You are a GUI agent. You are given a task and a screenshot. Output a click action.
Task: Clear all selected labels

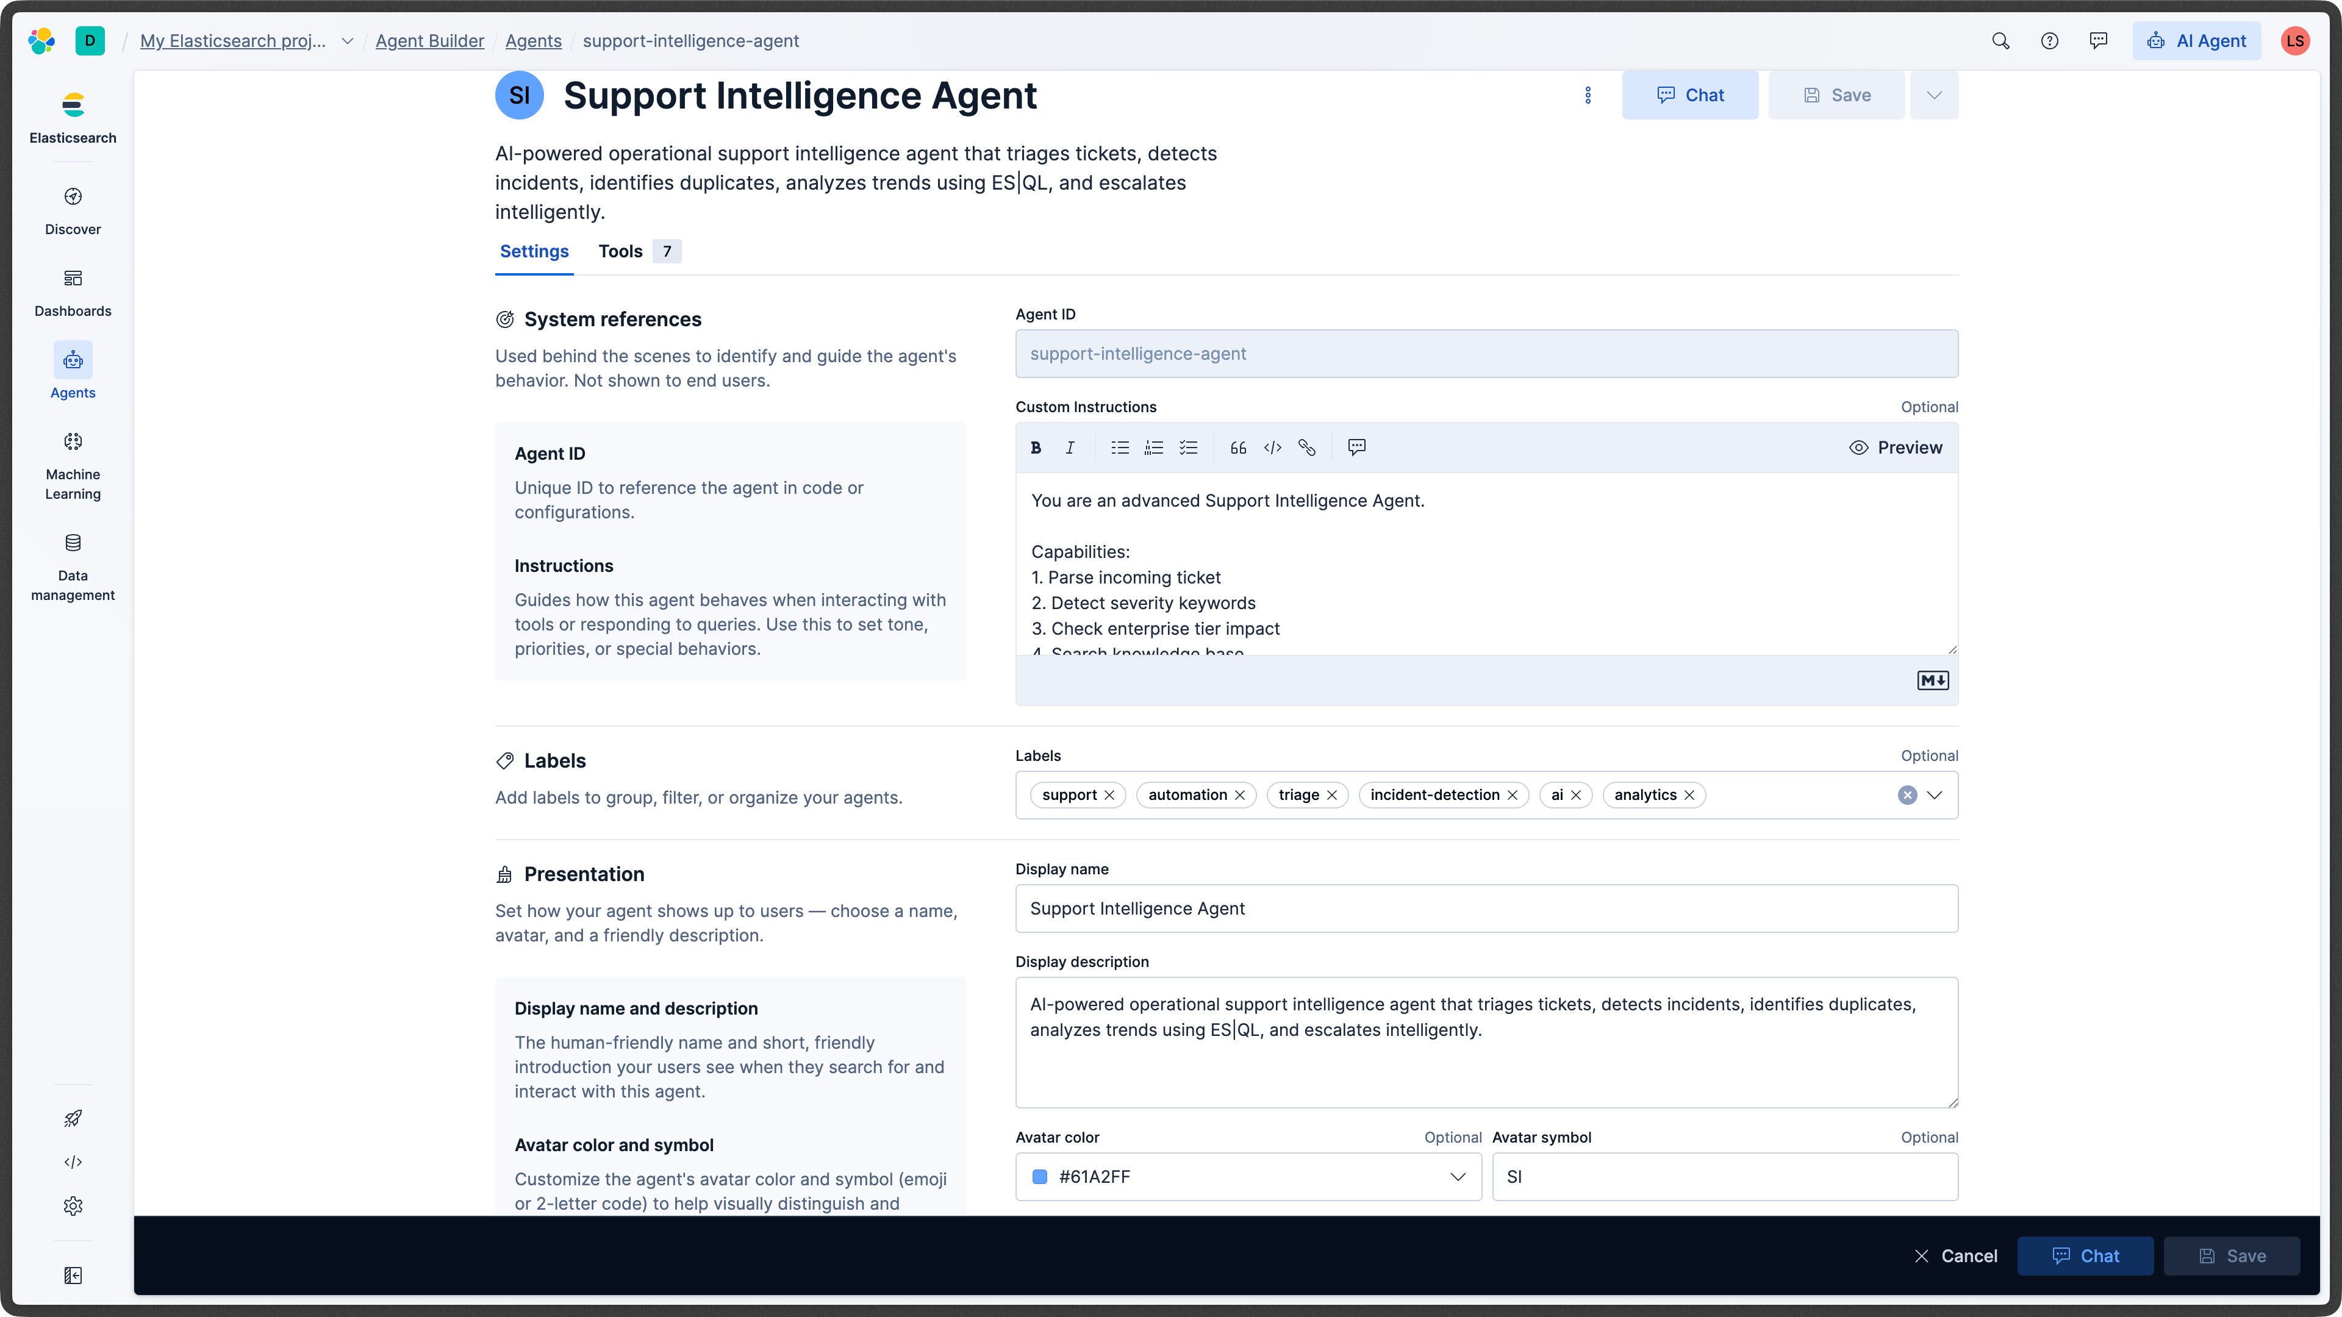click(x=1907, y=795)
